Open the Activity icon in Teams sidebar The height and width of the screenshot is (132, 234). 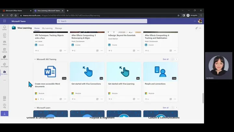[5, 28]
